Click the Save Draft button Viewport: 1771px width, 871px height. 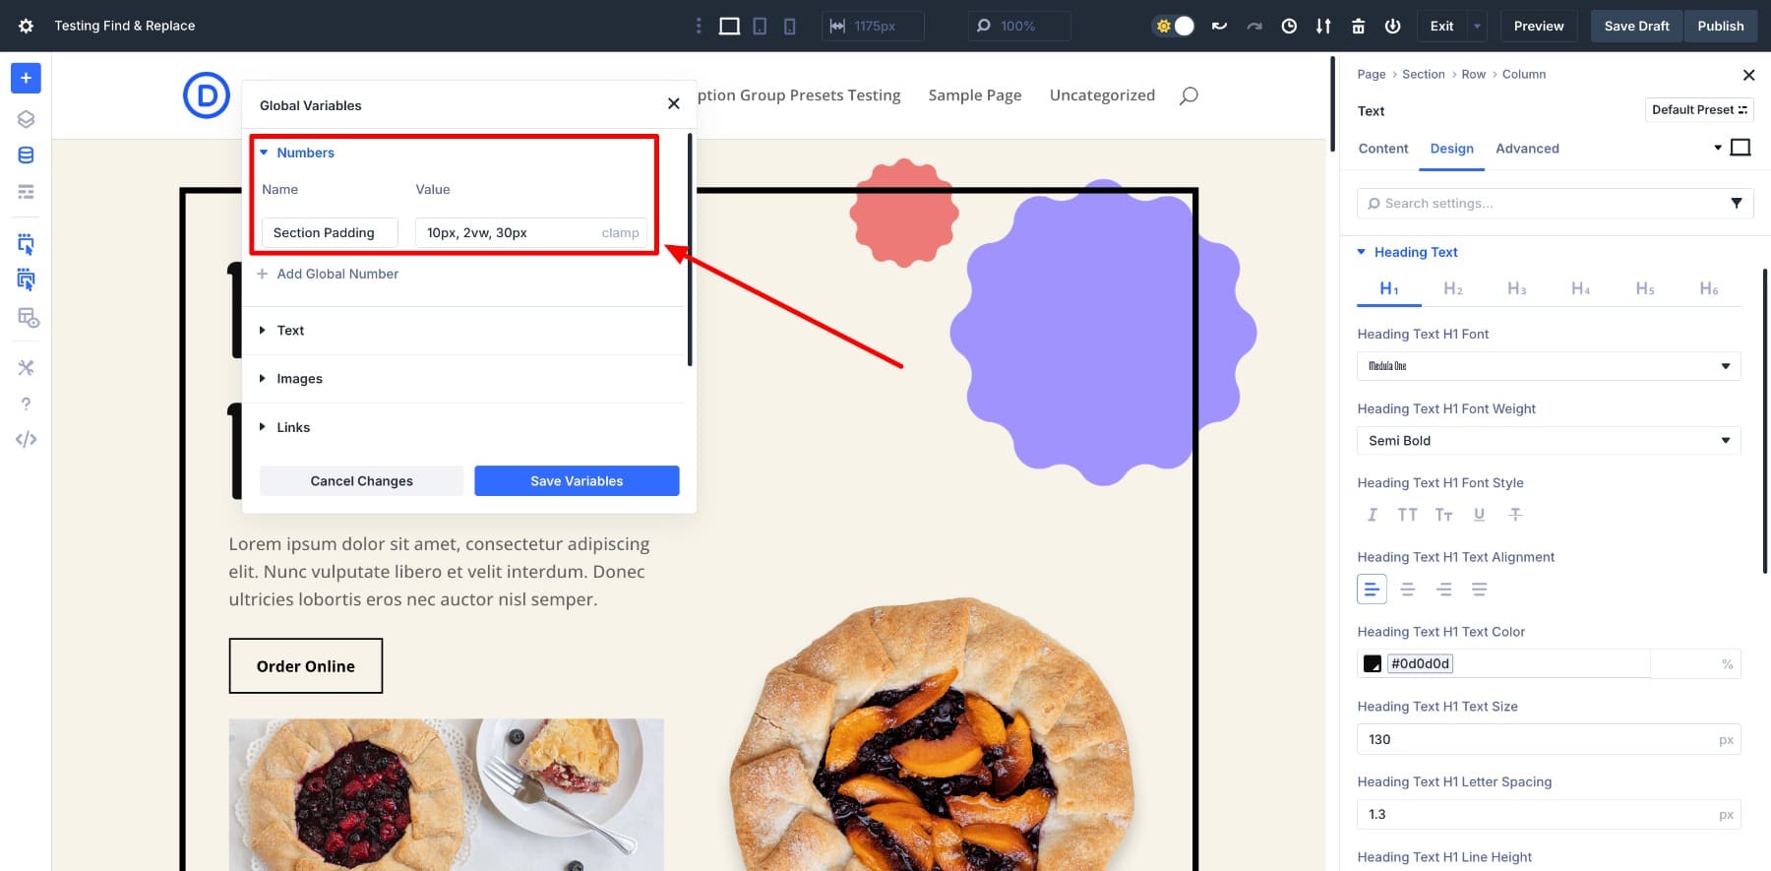click(1636, 26)
